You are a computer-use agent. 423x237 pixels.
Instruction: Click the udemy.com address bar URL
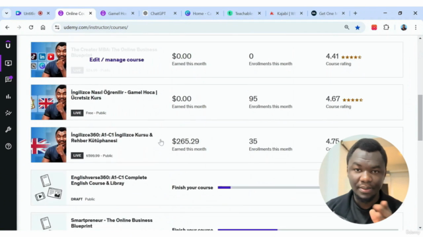[x=96, y=28]
